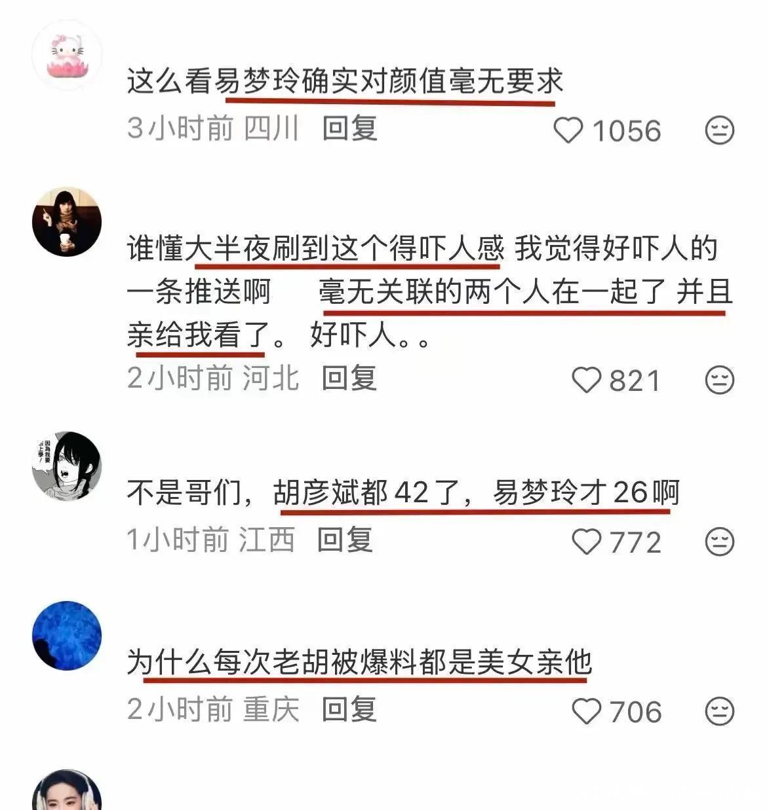Tap the heart beside 772

click(x=587, y=542)
